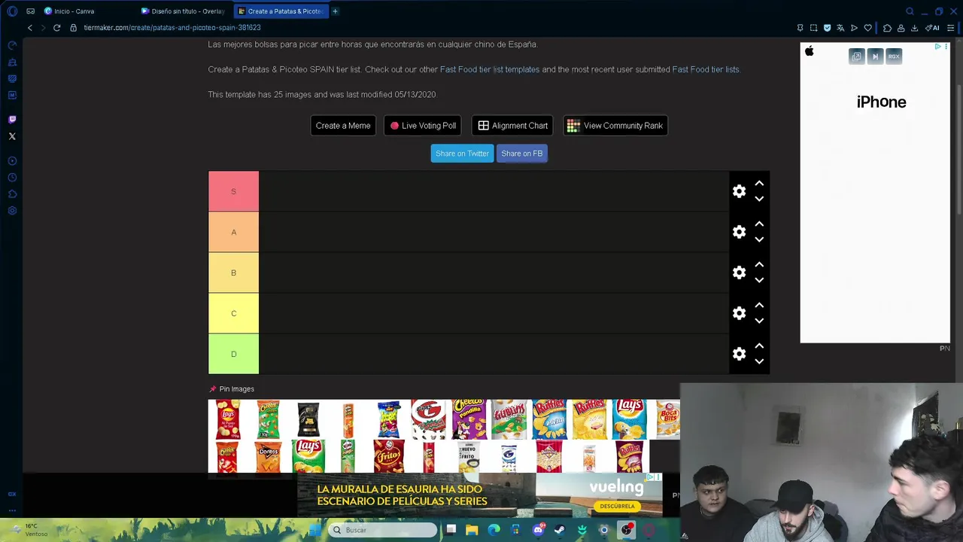Click the Buscar taskbar search box
Image resolution: width=963 pixels, height=542 pixels.
(x=382, y=530)
